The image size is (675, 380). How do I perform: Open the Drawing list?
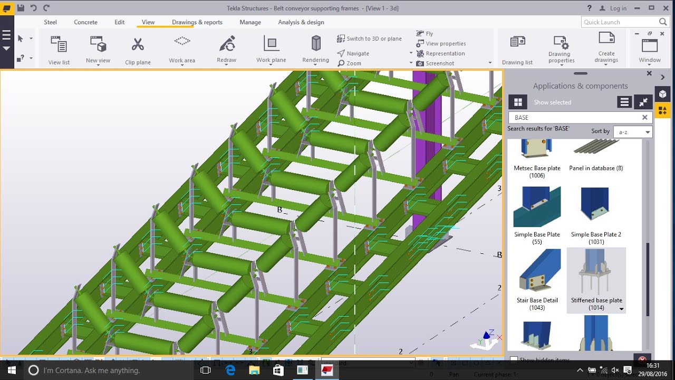click(x=517, y=50)
